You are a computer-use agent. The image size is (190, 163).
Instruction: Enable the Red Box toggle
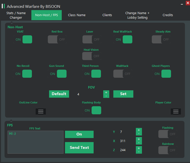point(57,39)
